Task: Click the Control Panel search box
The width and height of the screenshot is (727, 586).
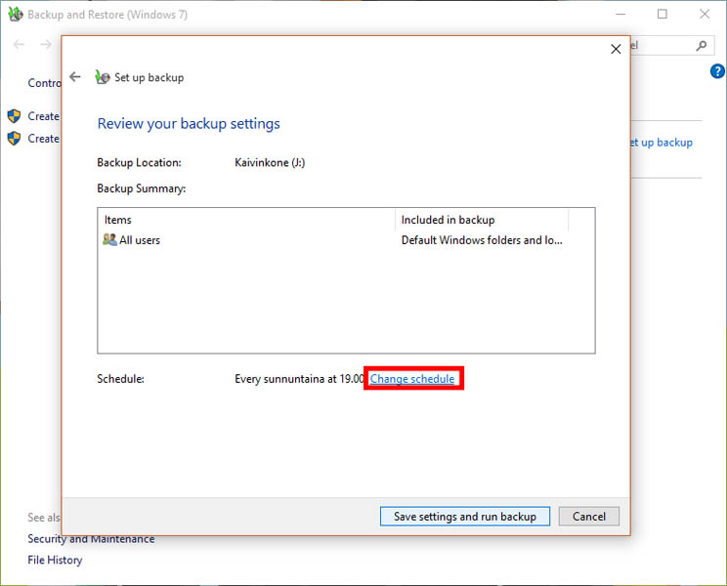Action: [x=664, y=45]
